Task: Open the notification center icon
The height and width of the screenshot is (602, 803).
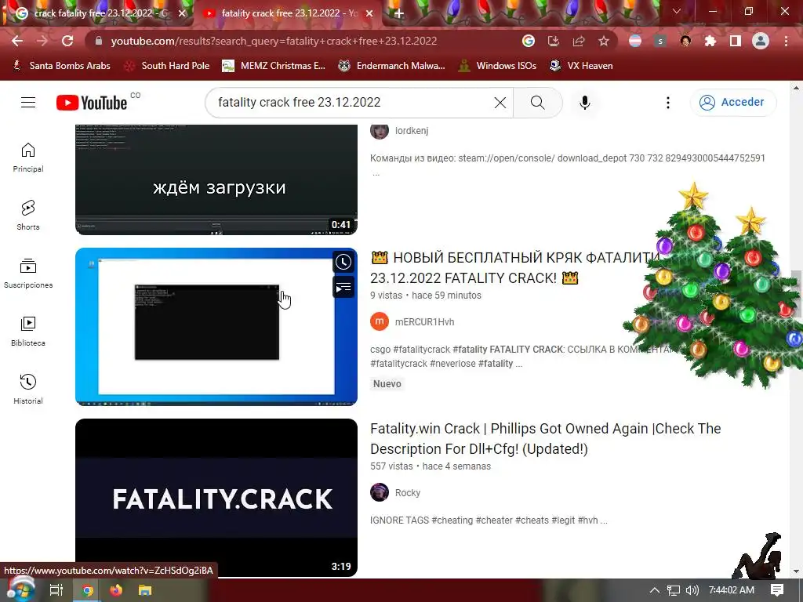Action: point(777,590)
